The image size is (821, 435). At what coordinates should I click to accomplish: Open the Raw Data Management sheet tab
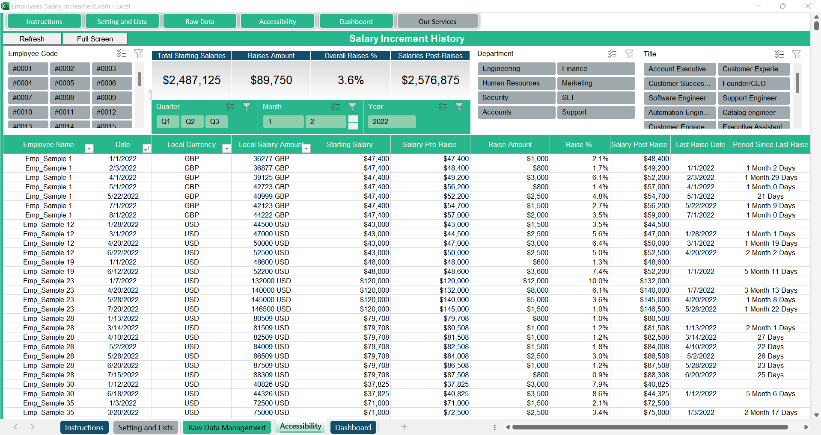[227, 428]
